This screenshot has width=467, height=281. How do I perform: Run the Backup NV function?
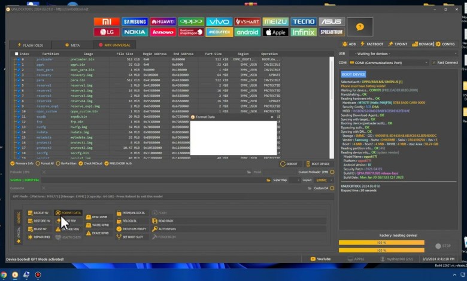(38, 213)
